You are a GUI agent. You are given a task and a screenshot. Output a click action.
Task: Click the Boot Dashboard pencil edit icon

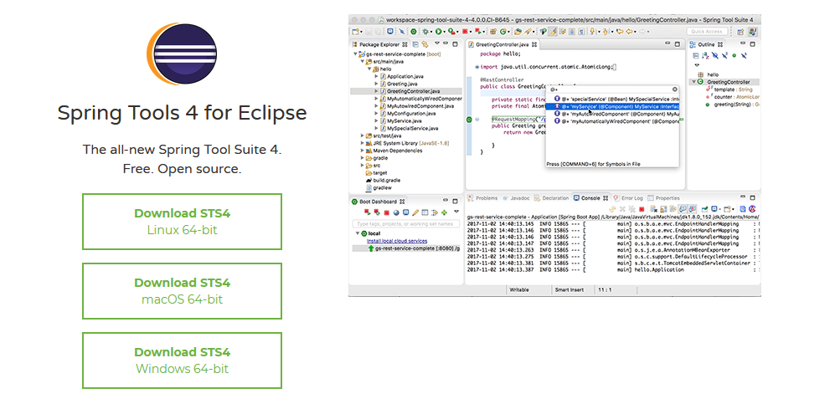[x=415, y=212]
